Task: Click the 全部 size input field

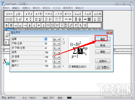Action: coord(48,39)
